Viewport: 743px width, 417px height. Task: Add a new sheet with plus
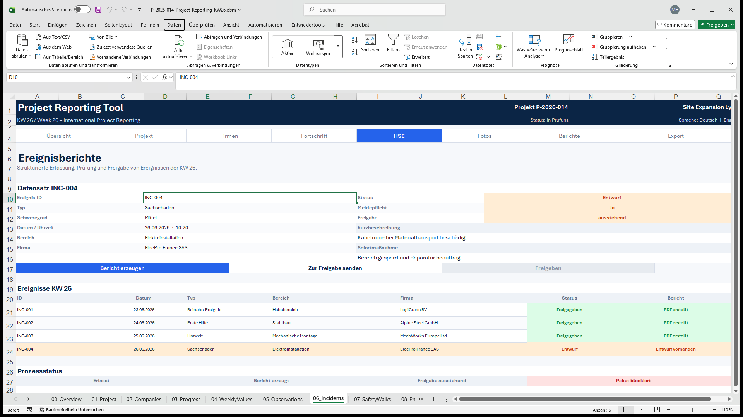(433, 399)
